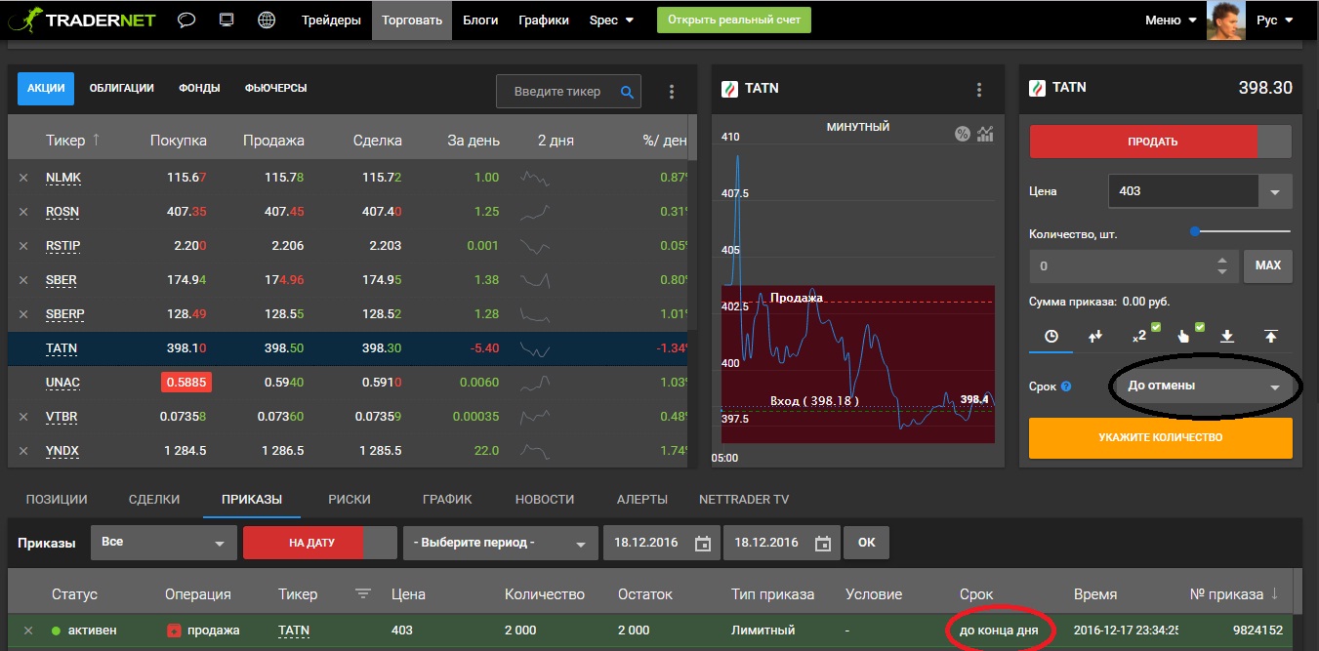Viewport: 1319px width, 651px height.
Task: Click the quantity stepper arrows
Action: pos(1221,265)
